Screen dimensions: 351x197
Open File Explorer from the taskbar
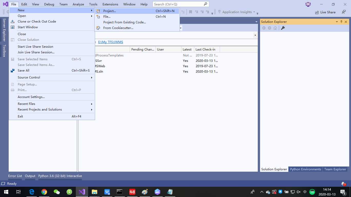coord(95,192)
